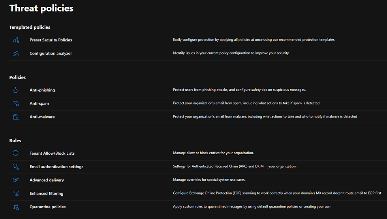Navigate to Advanced delivery rules
387x219 pixels.
(x=47, y=180)
